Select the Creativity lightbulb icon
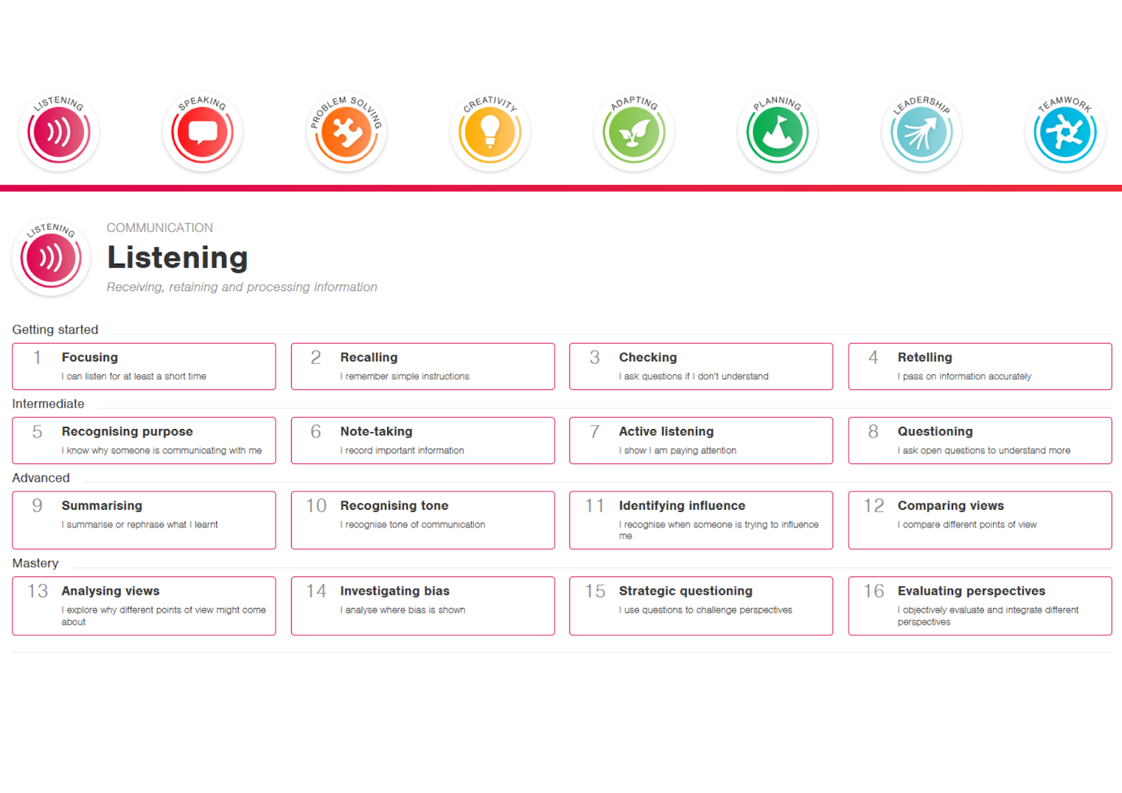 [x=490, y=131]
